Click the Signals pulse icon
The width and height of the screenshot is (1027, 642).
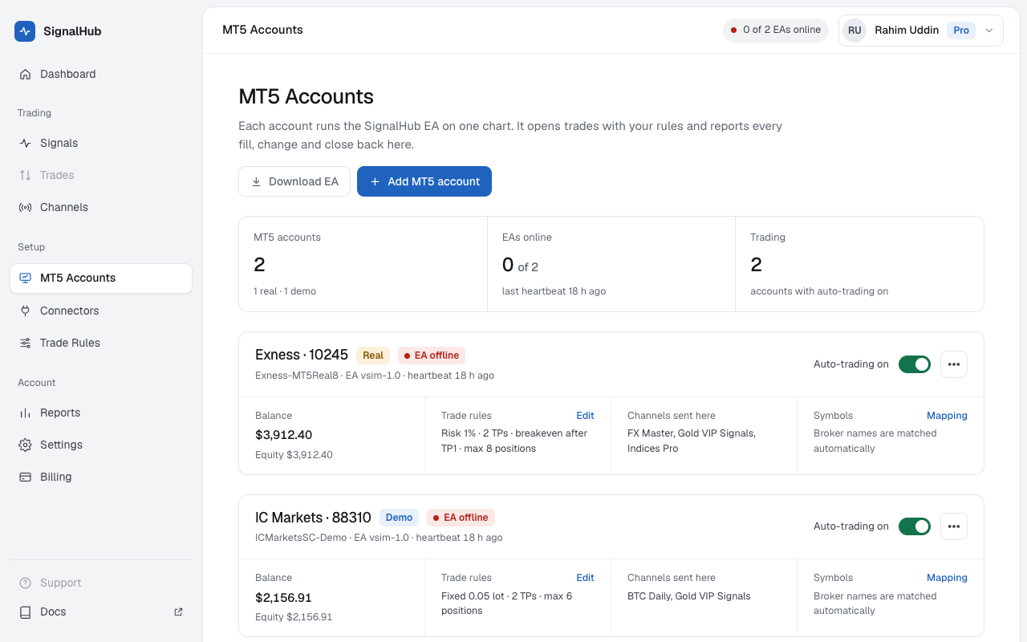(25, 143)
